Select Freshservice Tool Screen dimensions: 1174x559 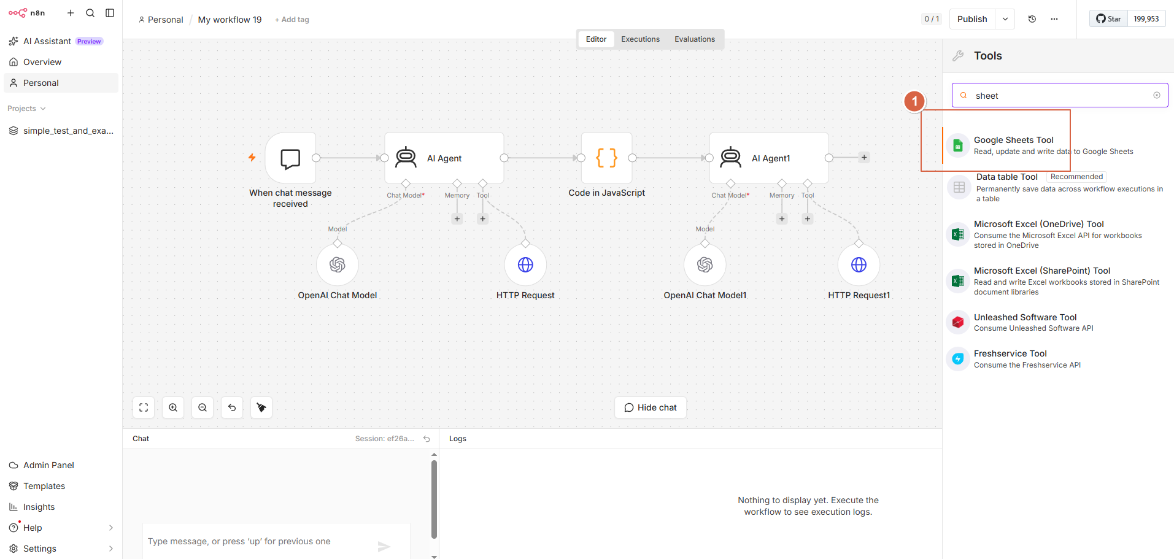tap(1058, 359)
